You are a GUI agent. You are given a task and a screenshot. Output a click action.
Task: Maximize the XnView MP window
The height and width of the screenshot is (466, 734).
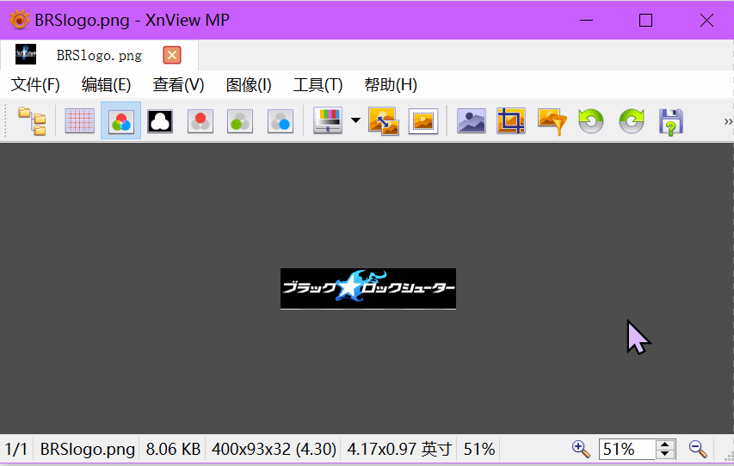click(x=646, y=20)
